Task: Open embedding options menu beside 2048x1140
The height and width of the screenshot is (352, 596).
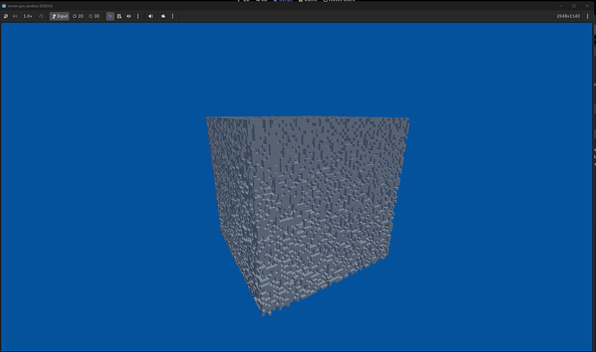Action: coord(587,16)
